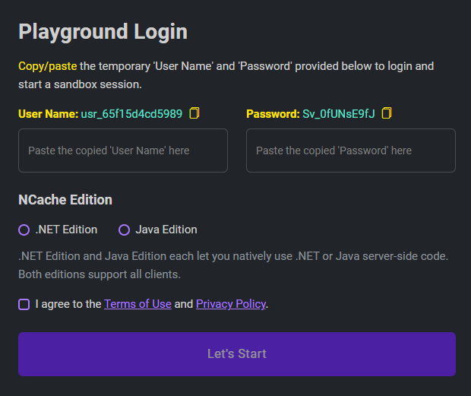This screenshot has height=396, width=471.
Task: Click the Let's Start button
Action: click(x=237, y=354)
